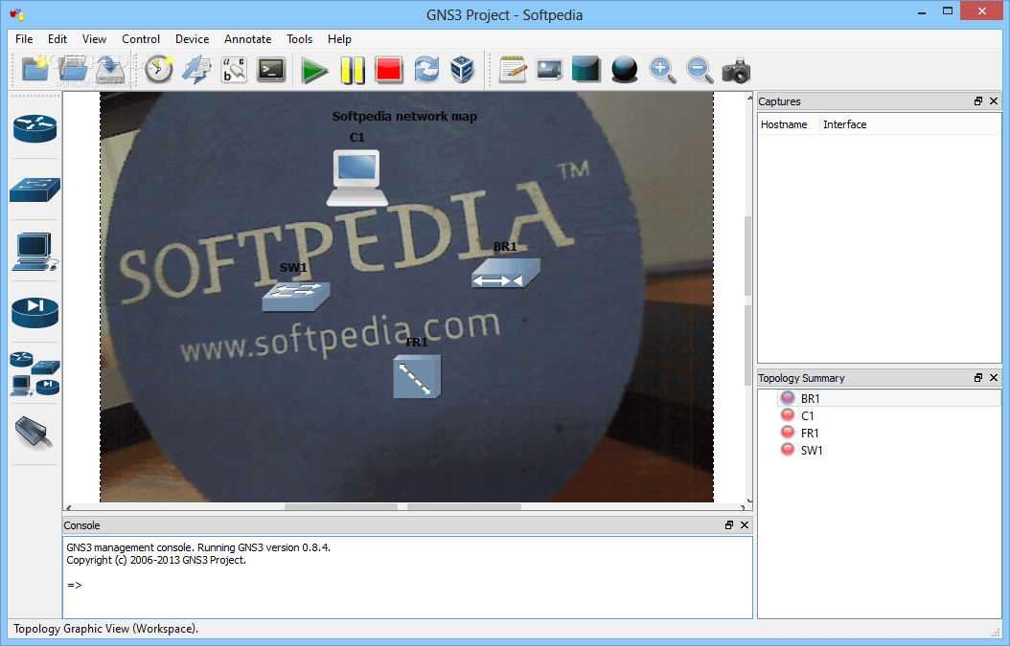Image resolution: width=1010 pixels, height=646 pixels.
Task: Select BR1 in Topology Summary
Action: [x=810, y=398]
